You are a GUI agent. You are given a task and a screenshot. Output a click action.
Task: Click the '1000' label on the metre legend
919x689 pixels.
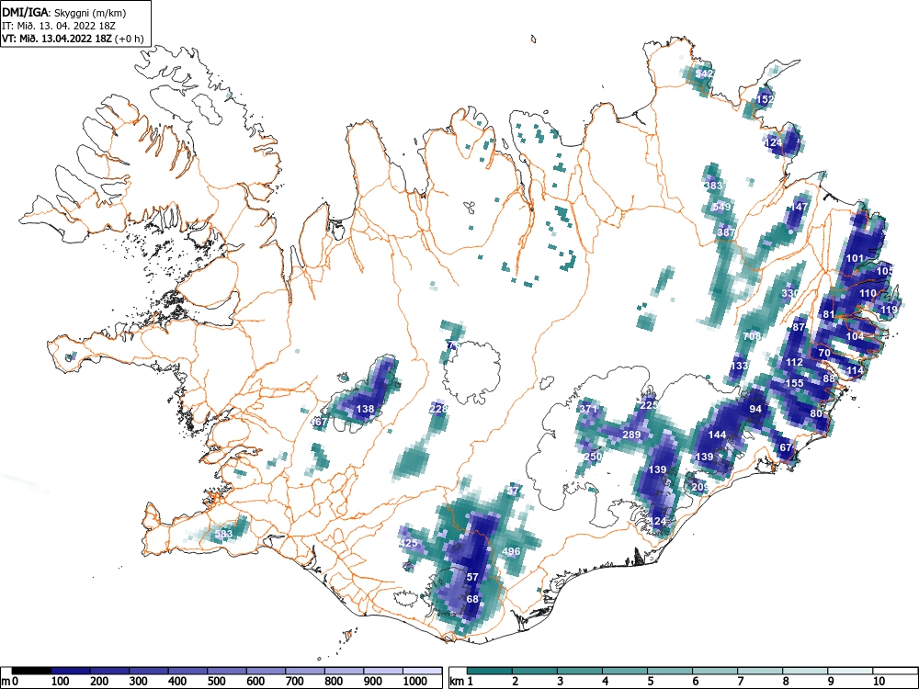pos(415,682)
